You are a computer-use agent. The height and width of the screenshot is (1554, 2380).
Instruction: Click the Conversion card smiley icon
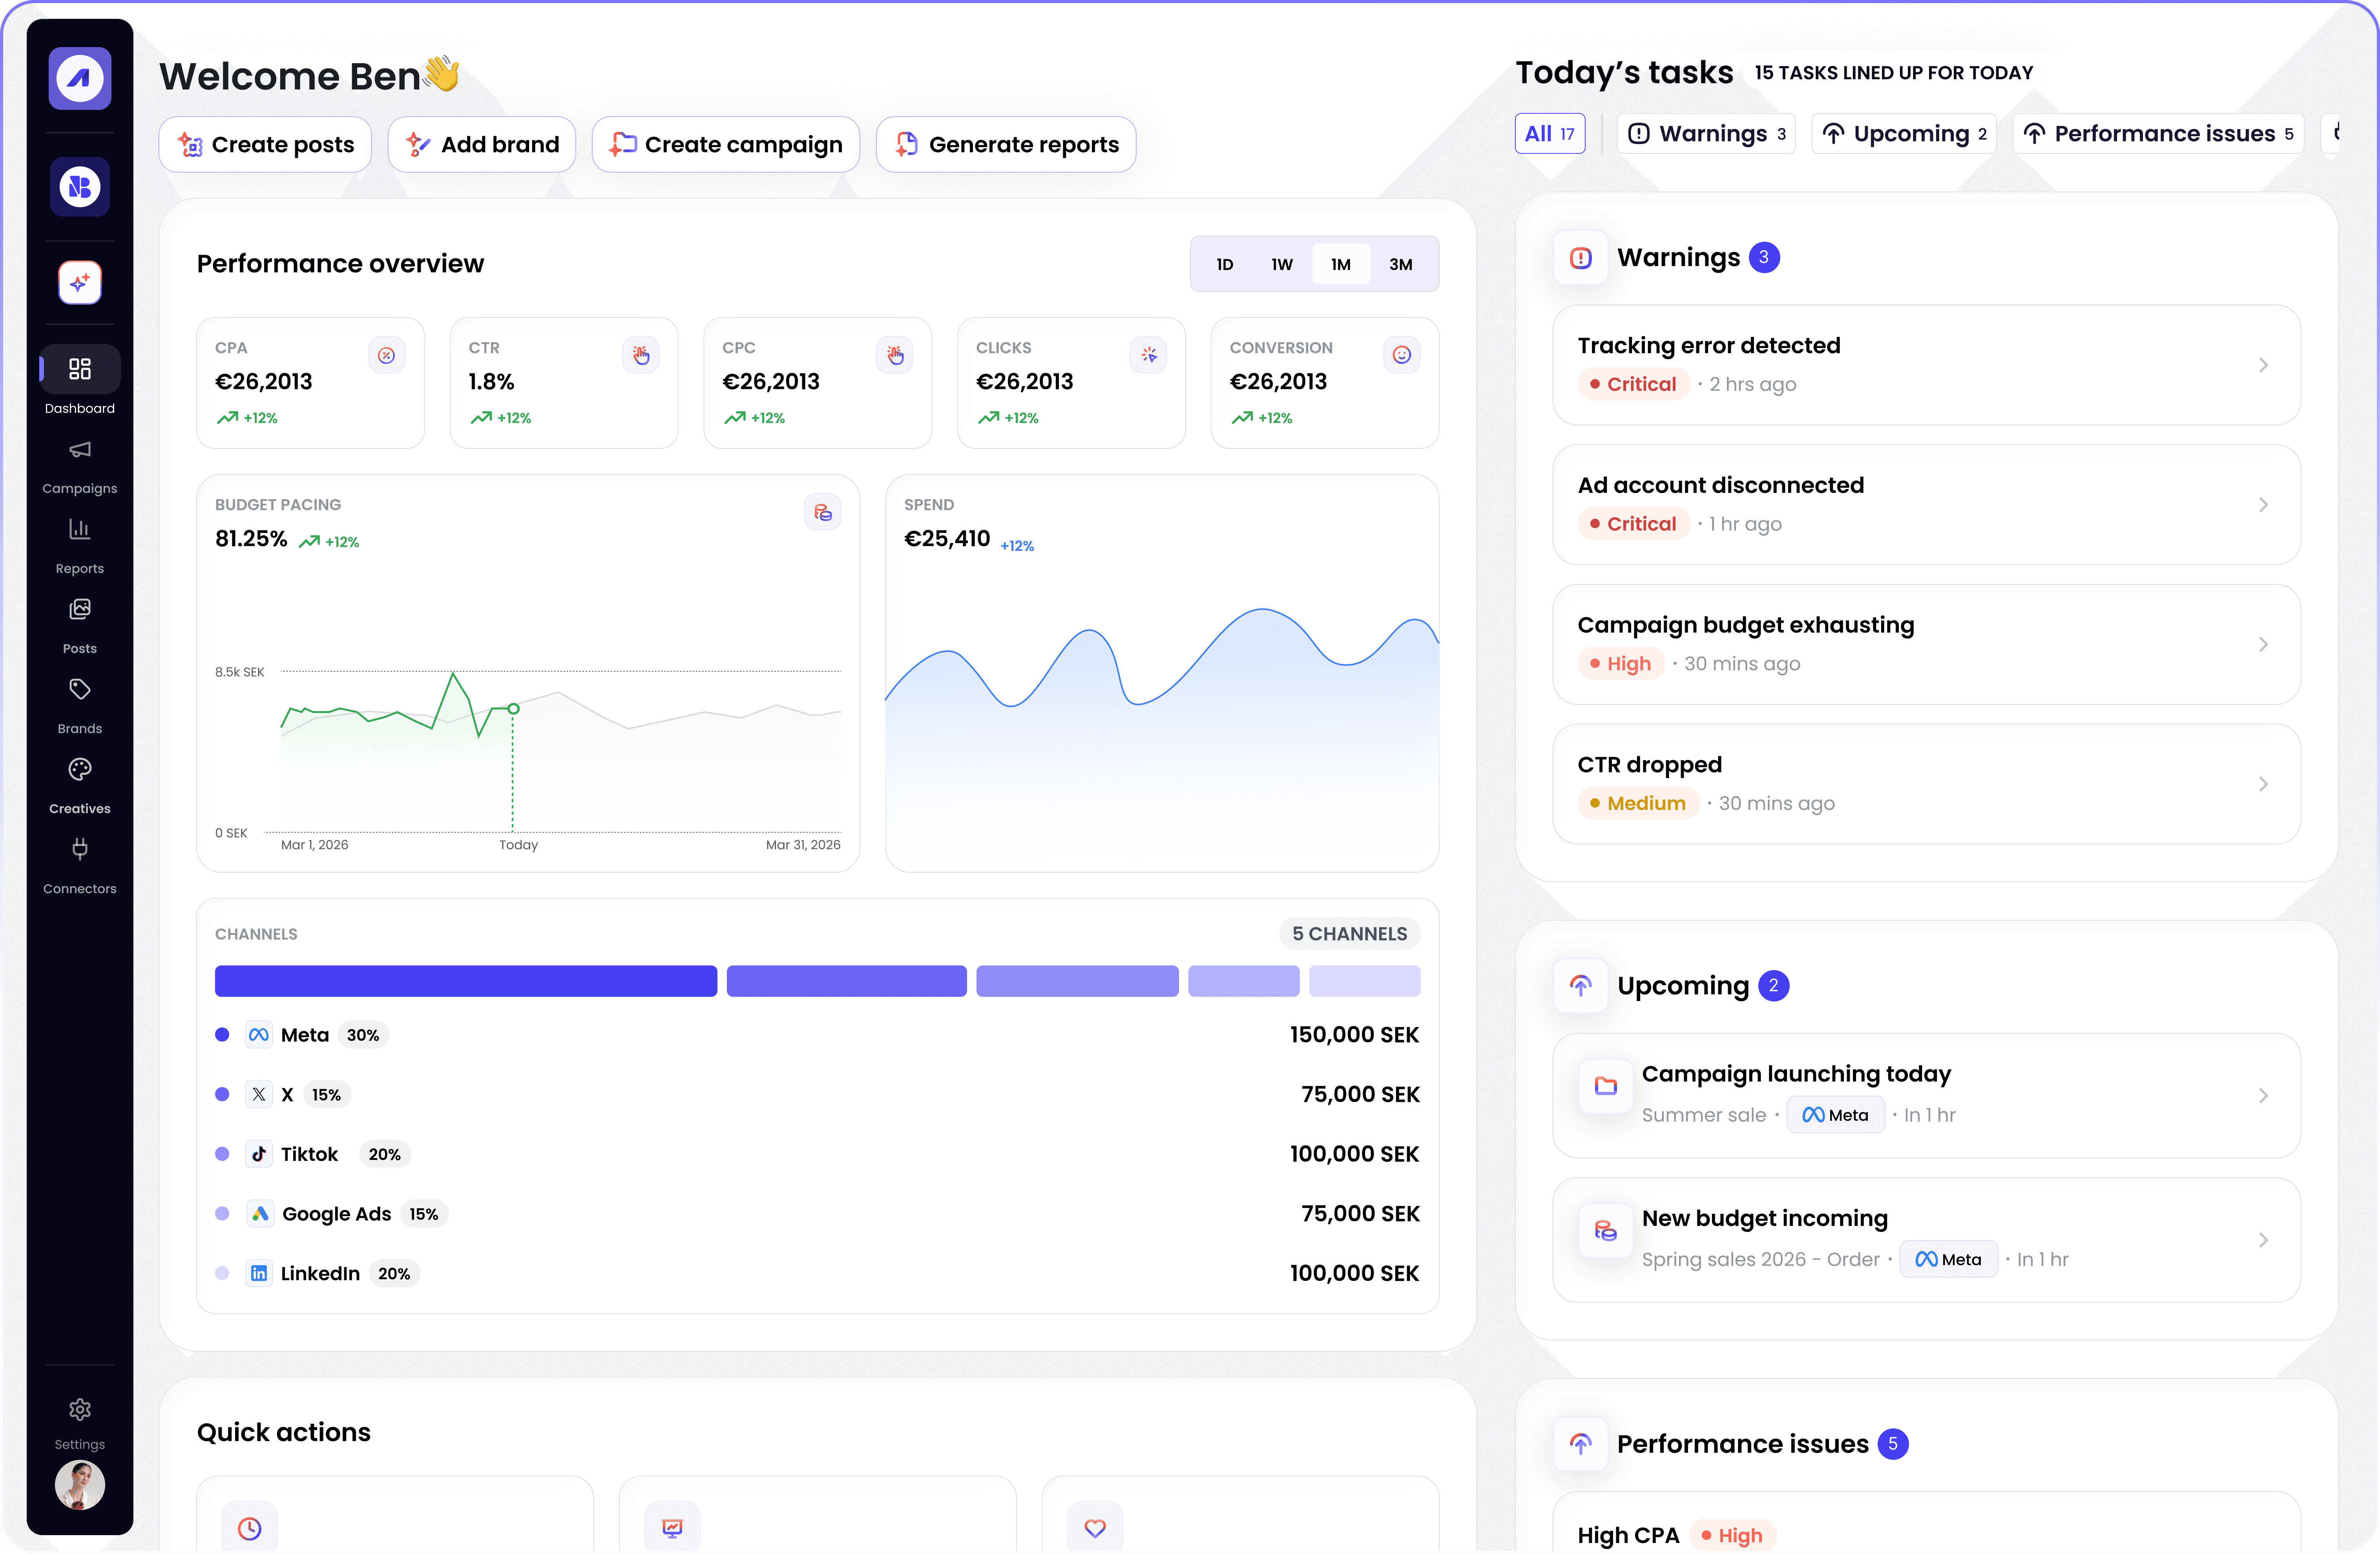[1401, 355]
